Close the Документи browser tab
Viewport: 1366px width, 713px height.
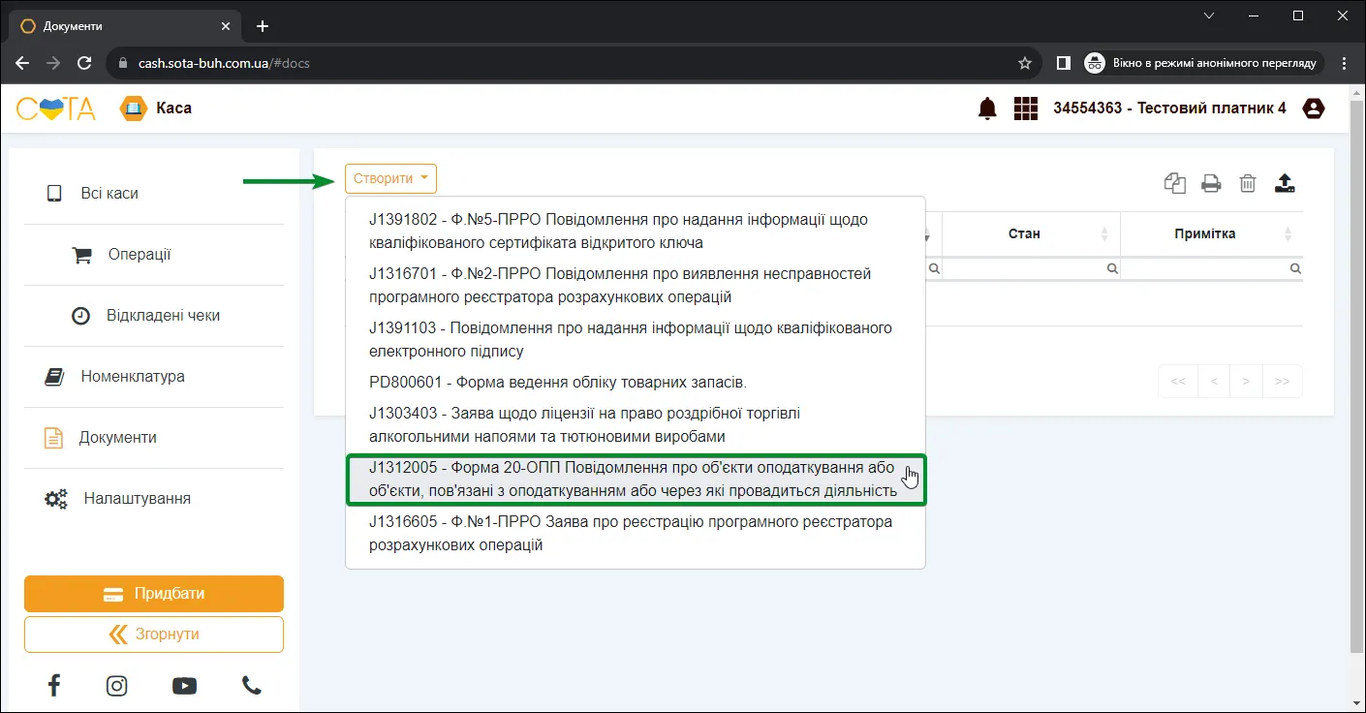(226, 26)
